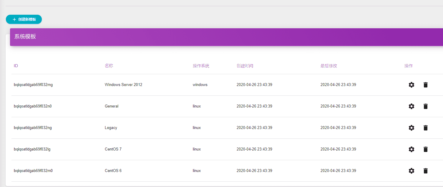Screen dimensions: 443x187
Task: Click last modified time of General row
Action: pos(338,106)
